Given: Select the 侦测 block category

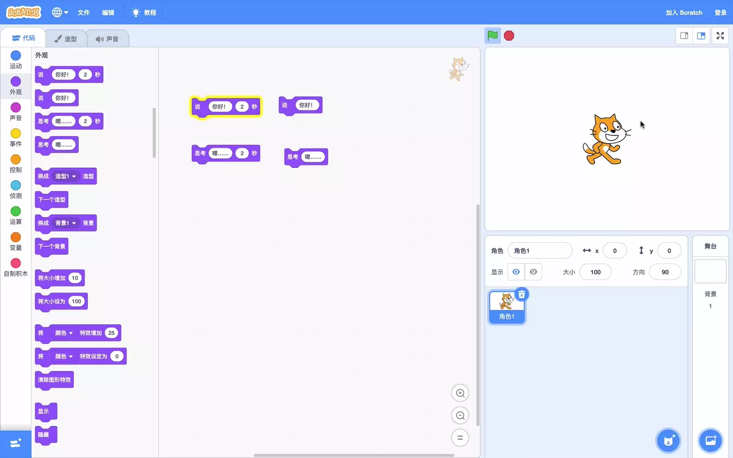Looking at the screenshot, I should coord(16,189).
